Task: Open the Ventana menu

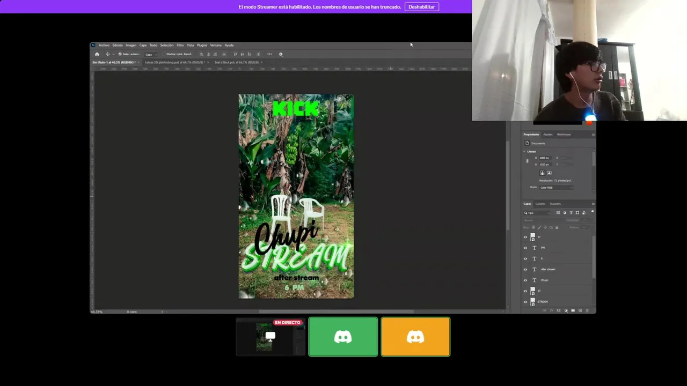Action: coord(216,45)
